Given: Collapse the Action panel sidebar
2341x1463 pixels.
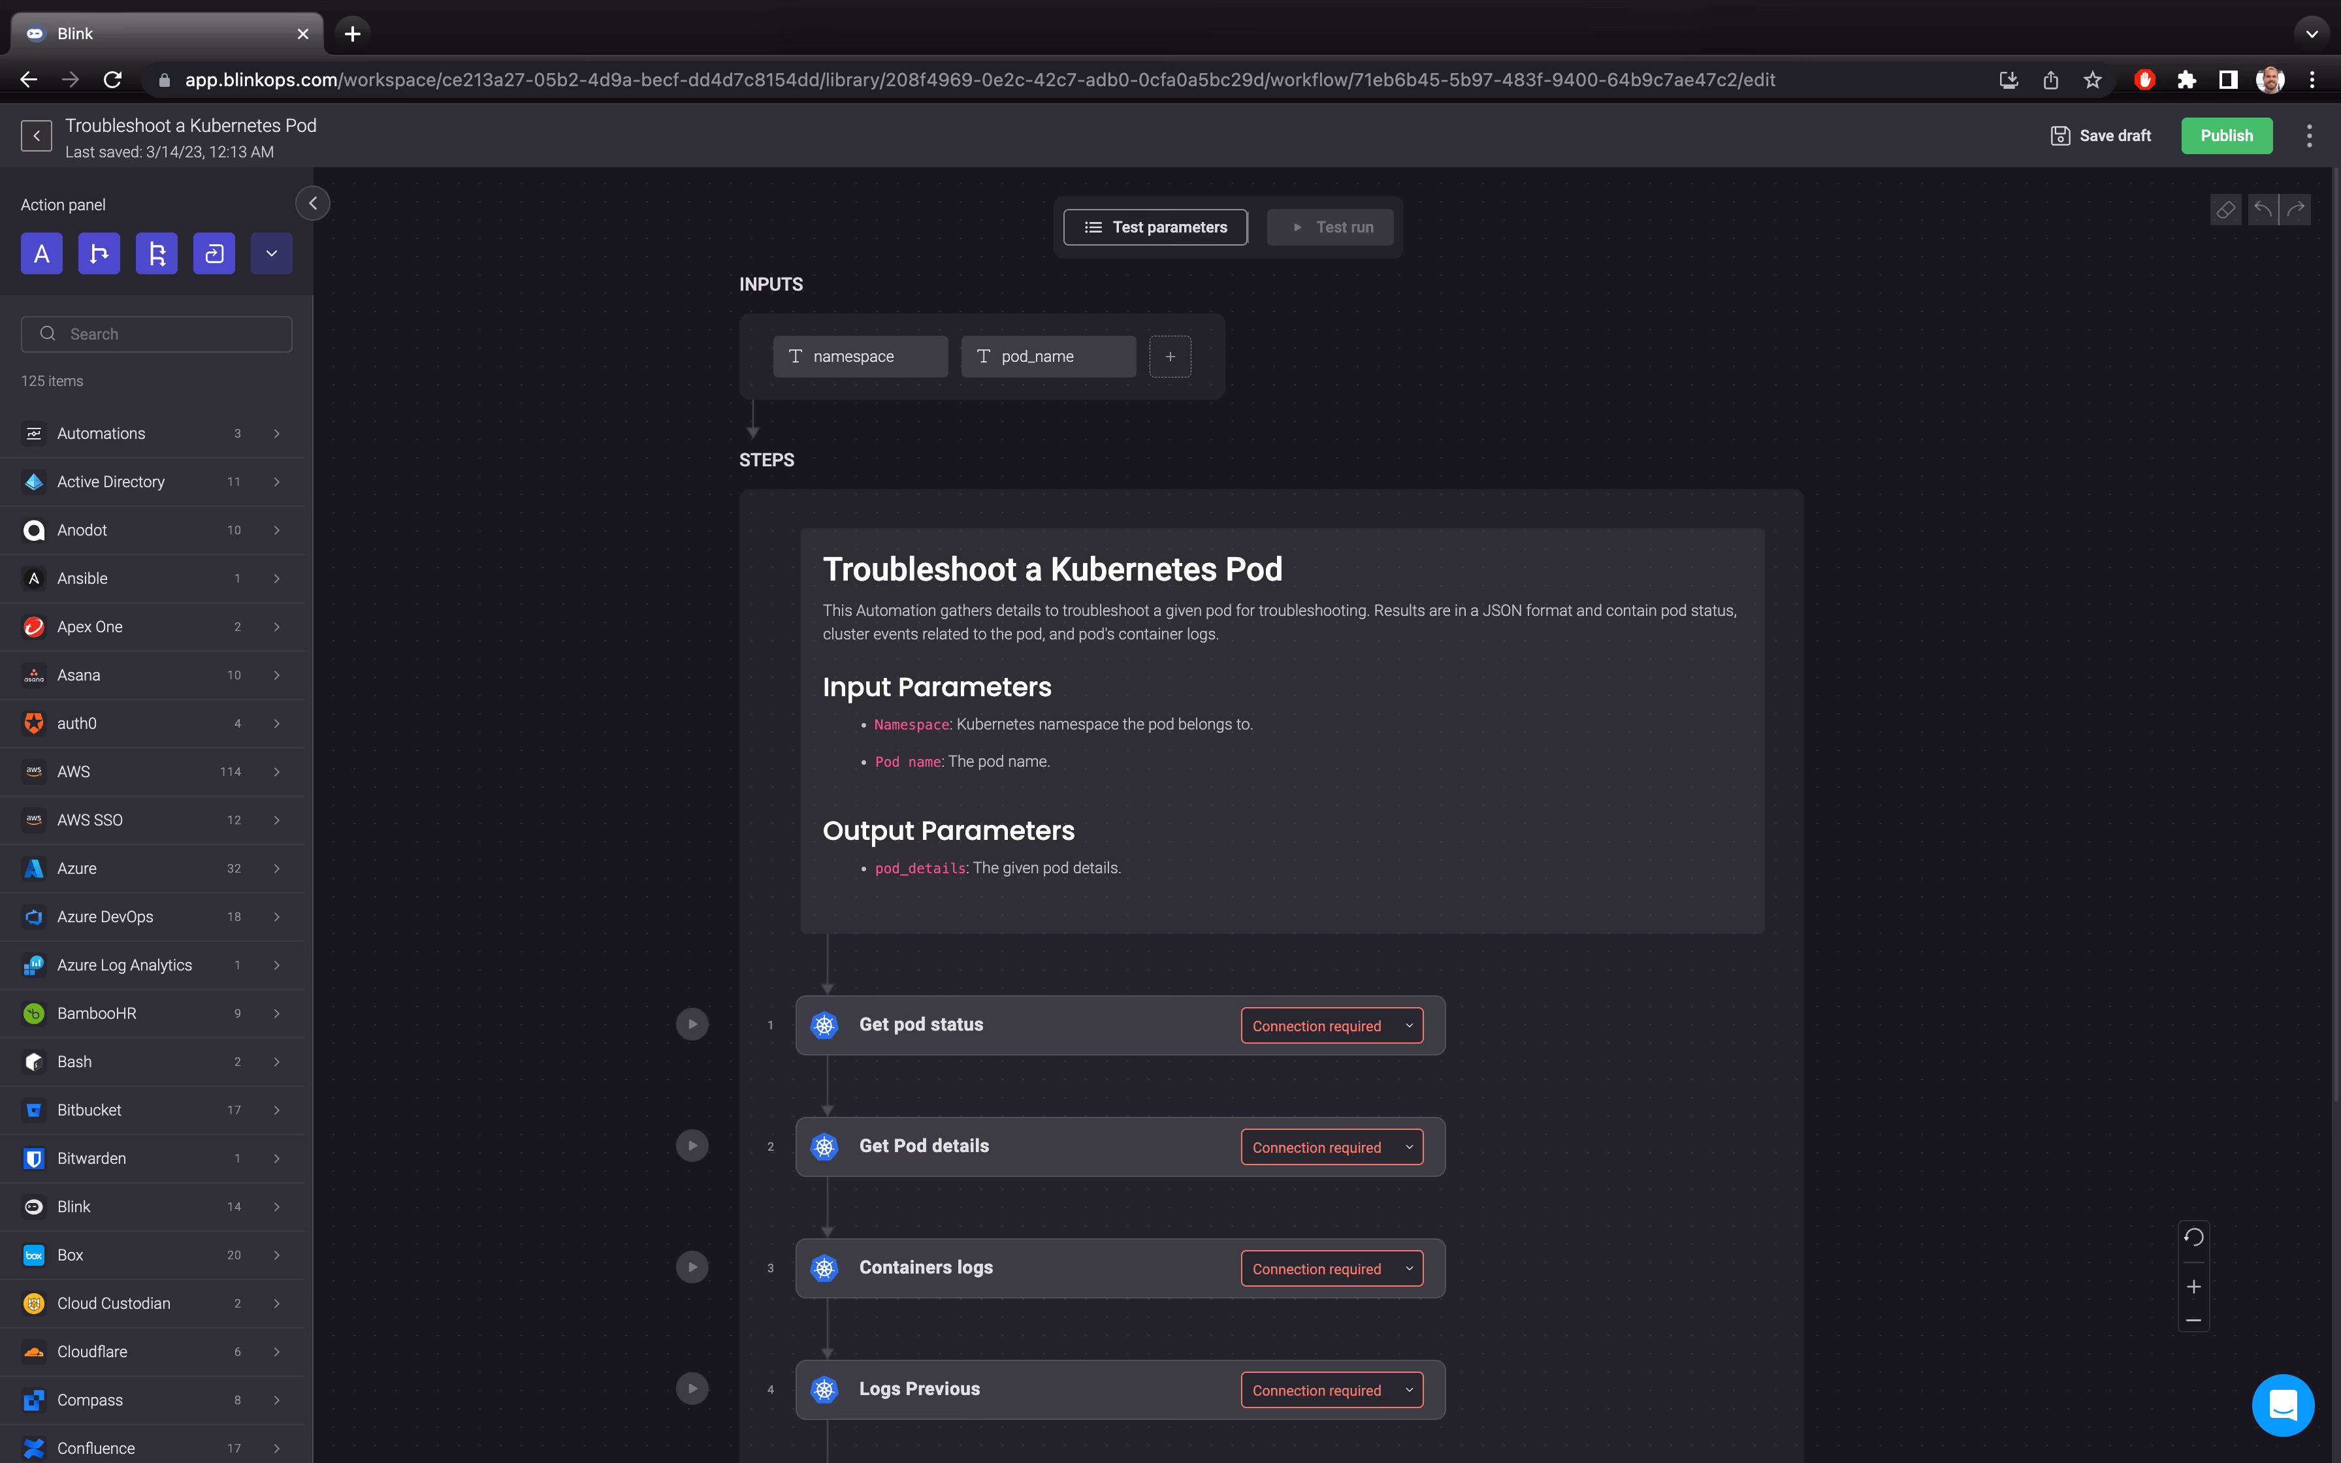Looking at the screenshot, I should coord(312,203).
